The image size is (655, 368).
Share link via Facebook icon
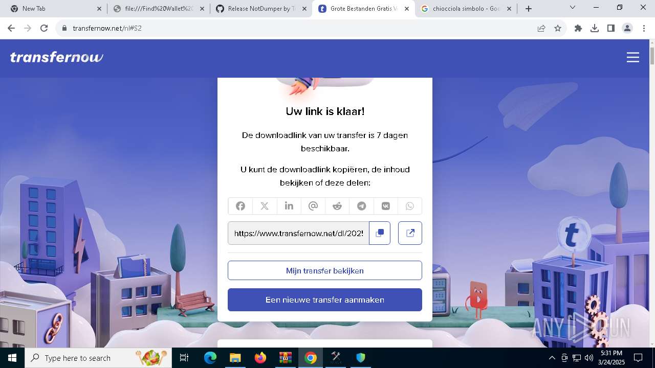point(241,206)
